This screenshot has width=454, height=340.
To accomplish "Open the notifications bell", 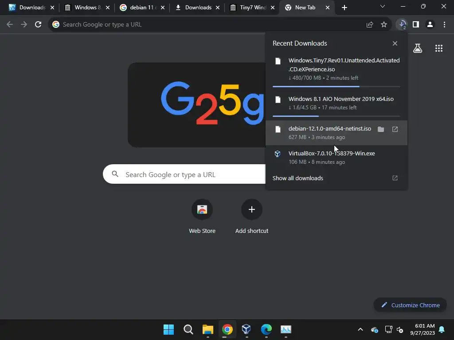I will coord(442,329).
